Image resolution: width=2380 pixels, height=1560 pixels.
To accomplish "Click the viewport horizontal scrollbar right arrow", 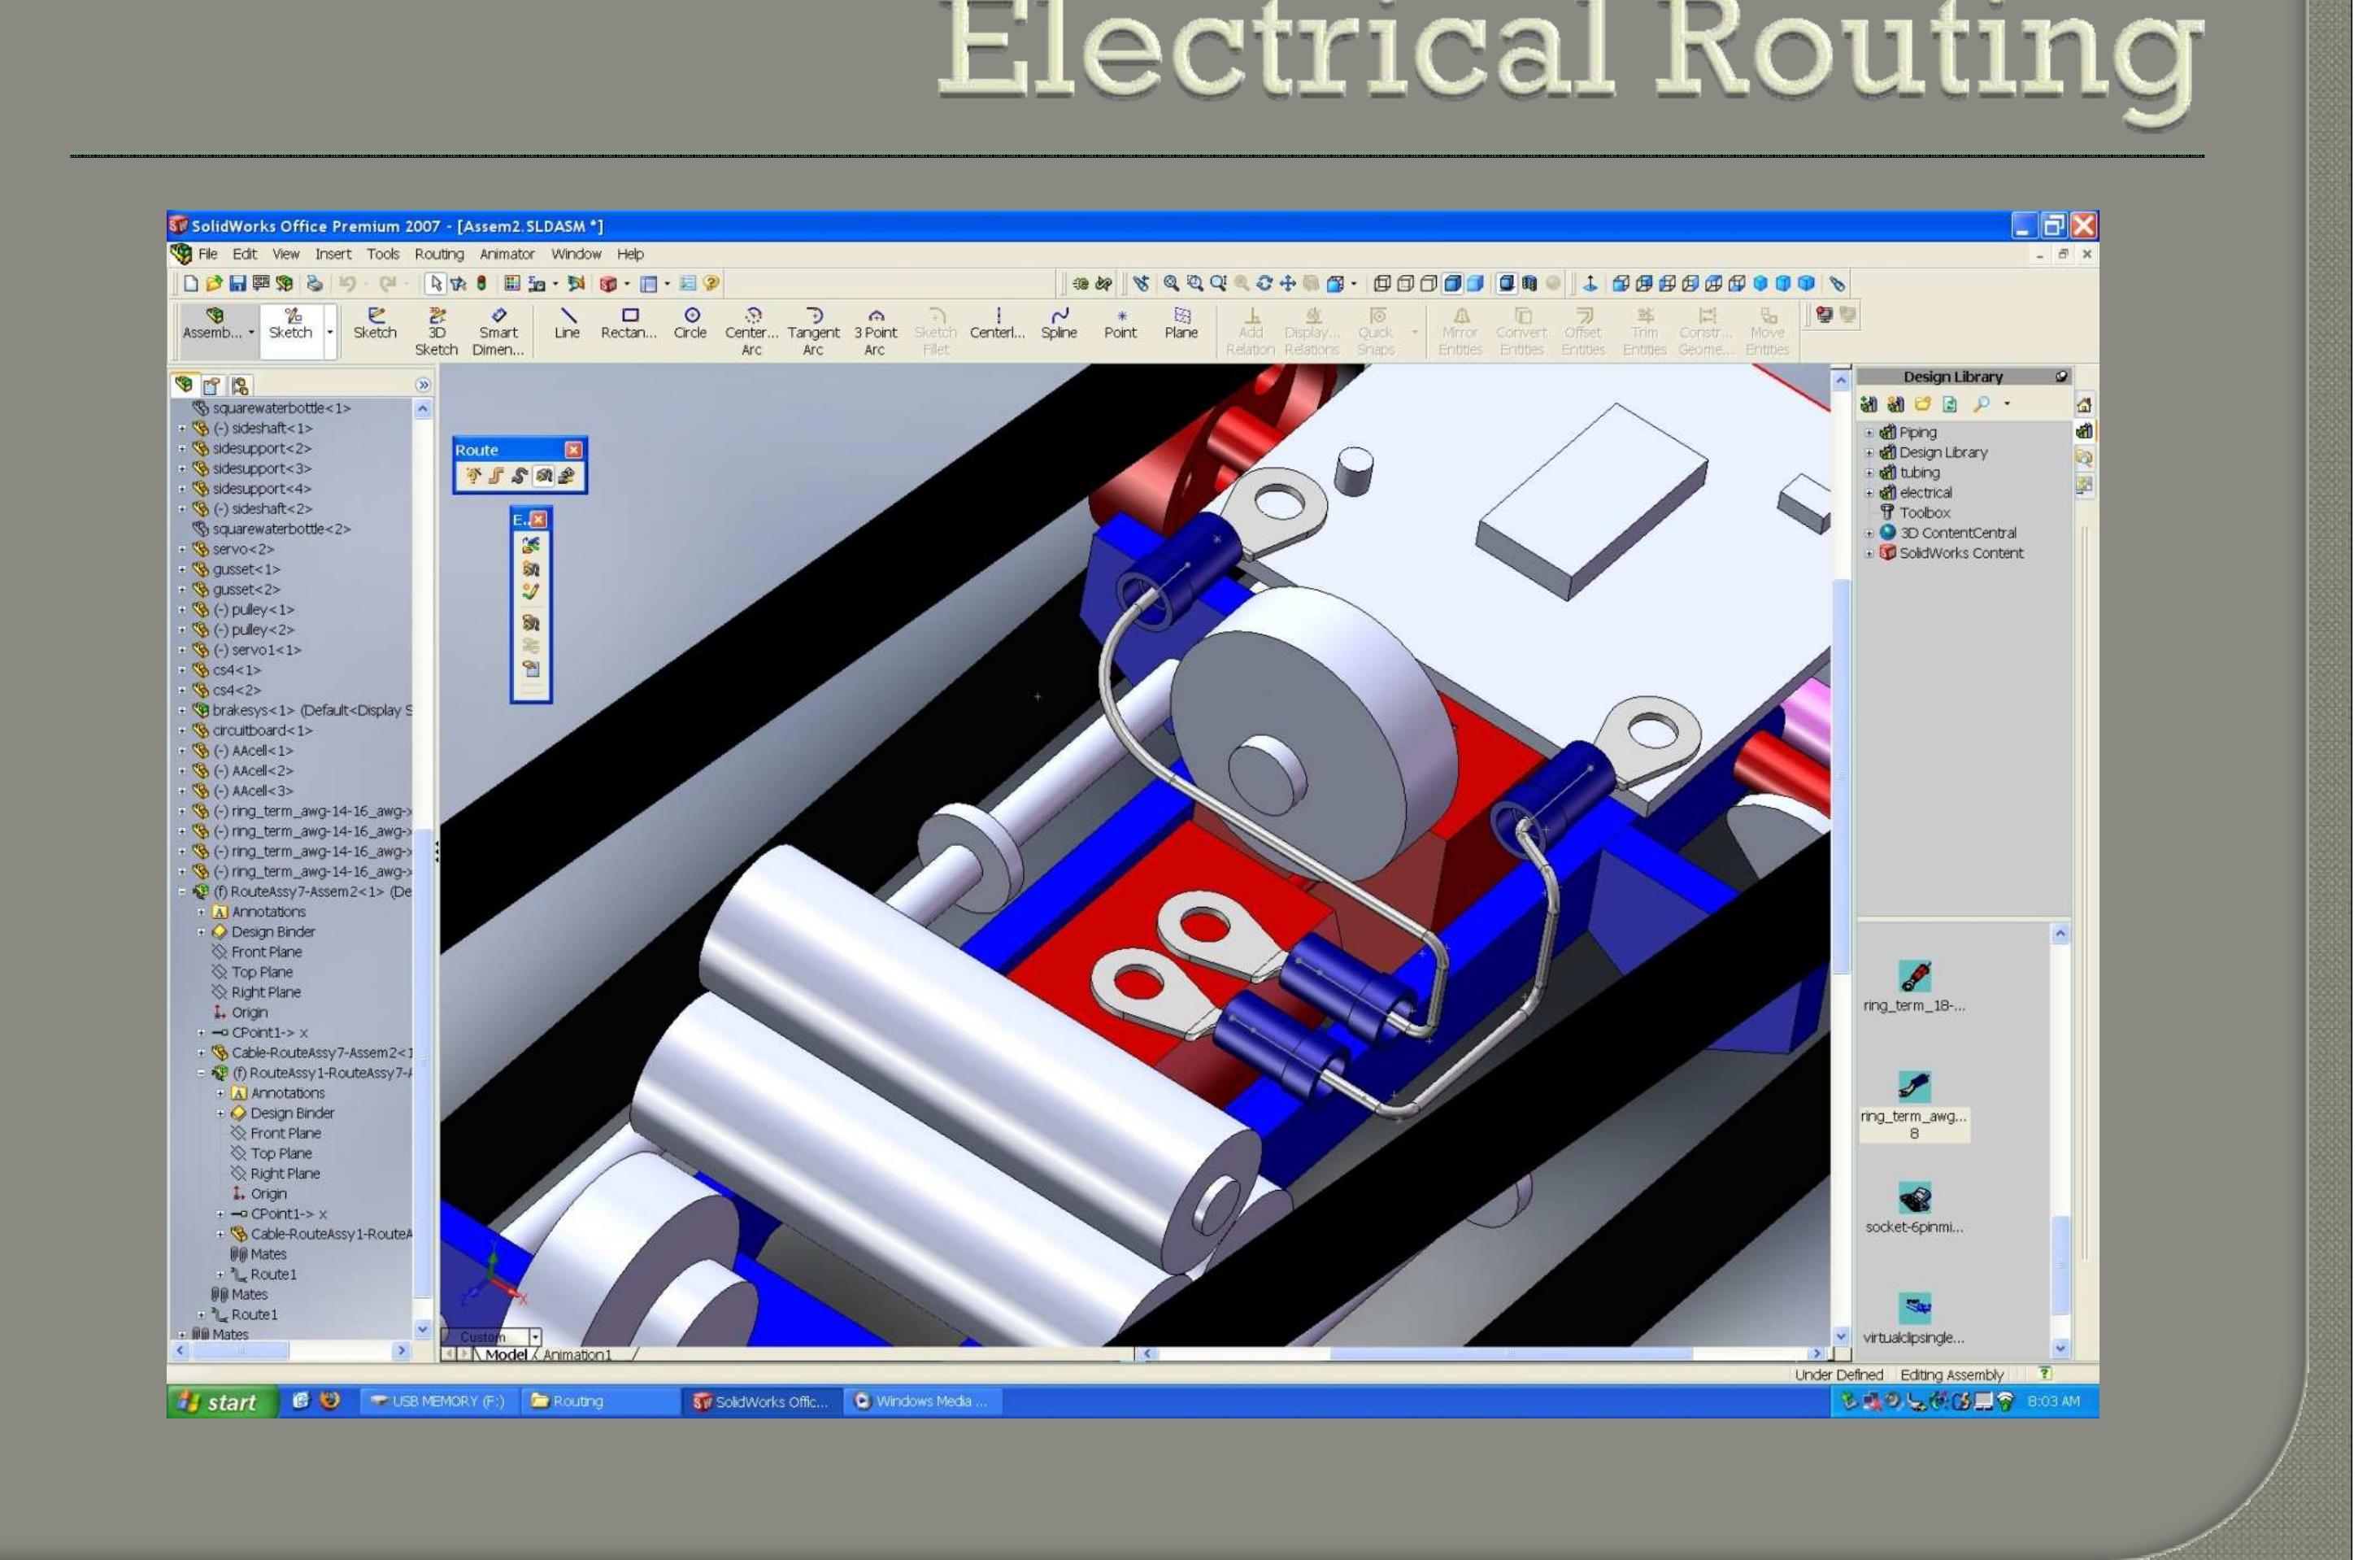I will point(1816,1353).
